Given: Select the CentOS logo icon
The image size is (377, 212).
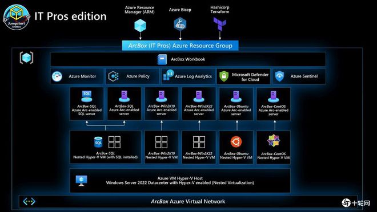Looking at the screenshot, I should (x=274, y=141).
